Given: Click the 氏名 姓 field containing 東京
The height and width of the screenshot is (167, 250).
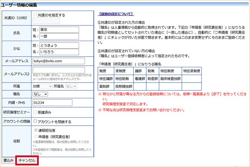Looking at the screenshot, I should [59, 30].
